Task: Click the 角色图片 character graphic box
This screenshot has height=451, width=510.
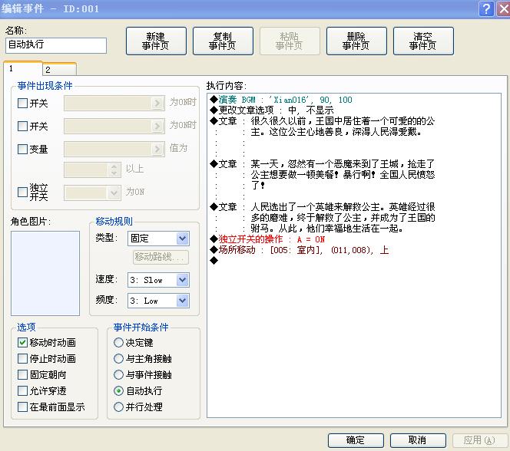Action: tap(45, 273)
